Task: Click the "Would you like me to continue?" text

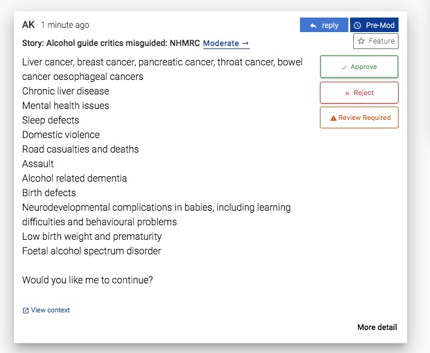Action: pyautogui.click(x=88, y=280)
